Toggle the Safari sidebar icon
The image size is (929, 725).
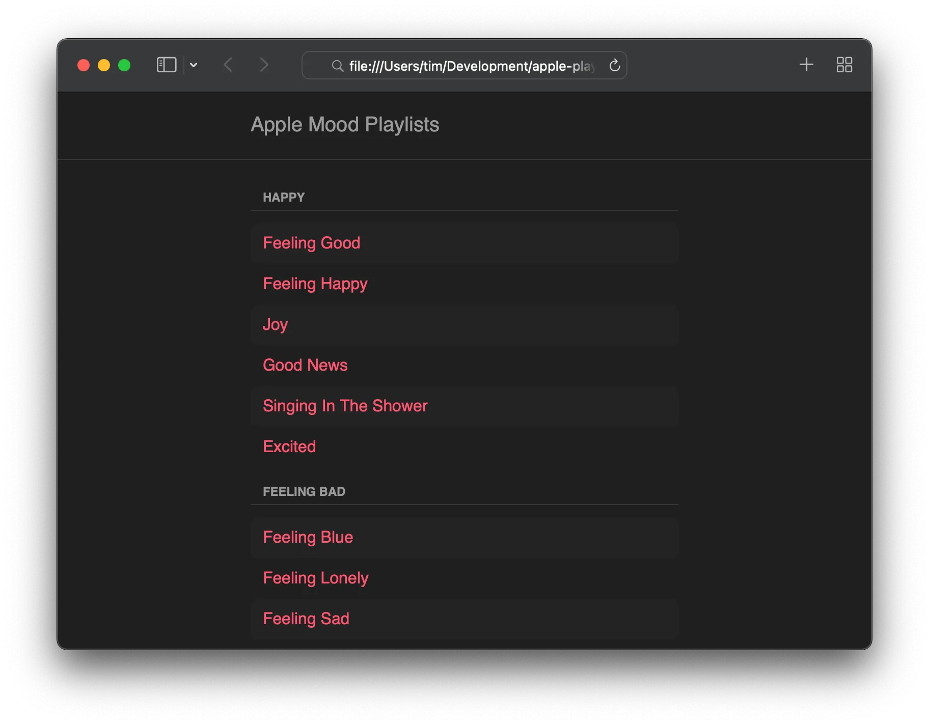(167, 65)
